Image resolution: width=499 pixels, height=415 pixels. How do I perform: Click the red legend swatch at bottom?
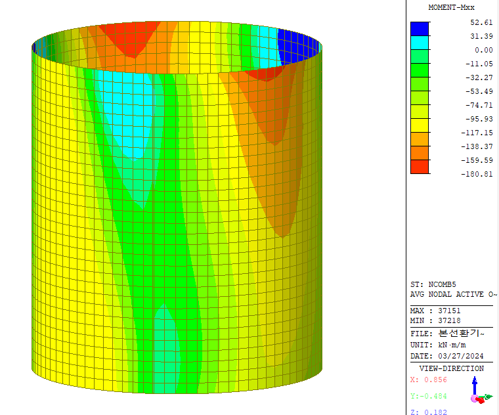click(420, 167)
